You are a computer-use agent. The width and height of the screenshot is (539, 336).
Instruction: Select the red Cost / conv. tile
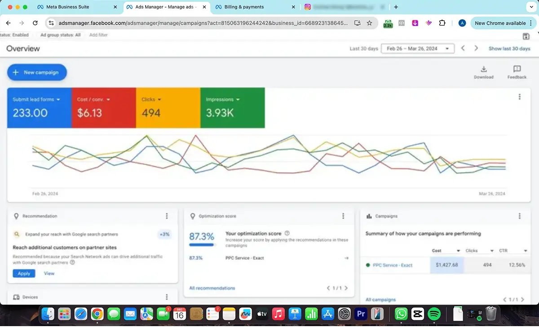104,108
